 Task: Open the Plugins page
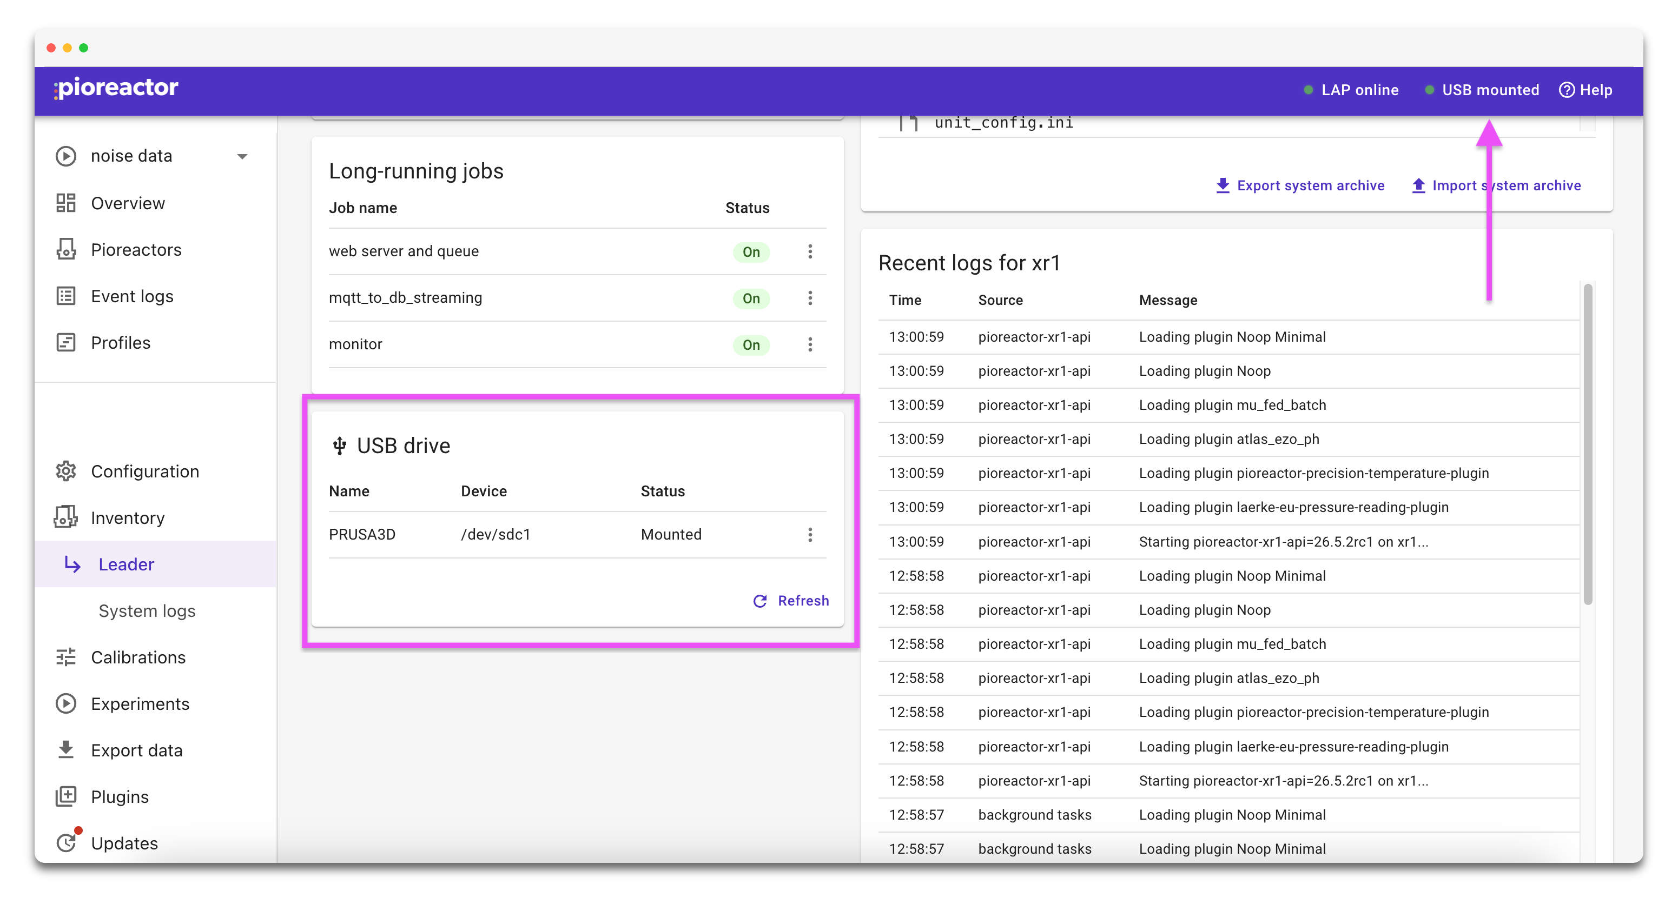click(156, 796)
